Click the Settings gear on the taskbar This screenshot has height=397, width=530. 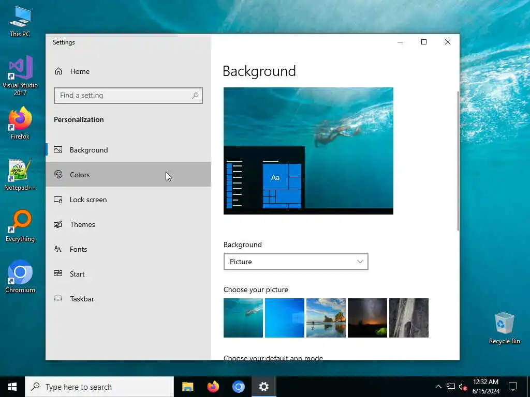[263, 387]
